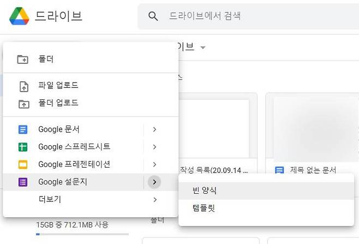
Task: Select 빈 양식 from the submenu
Action: (205, 191)
